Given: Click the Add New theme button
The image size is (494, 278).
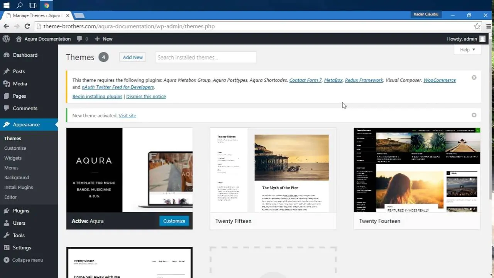Looking at the screenshot, I should [x=133, y=57].
